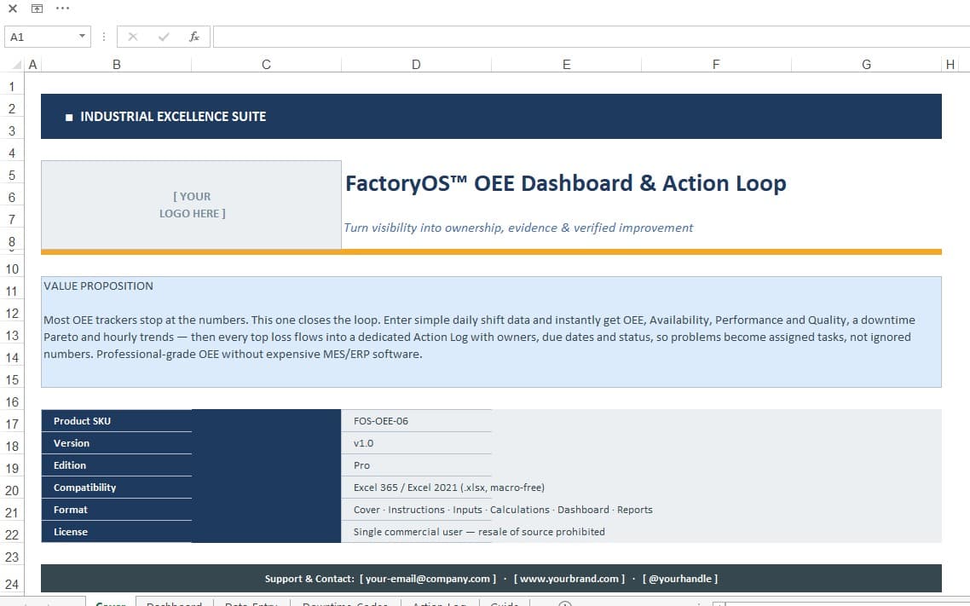This screenshot has width=970, height=606.
Task: Select column F header
Action: [716, 64]
